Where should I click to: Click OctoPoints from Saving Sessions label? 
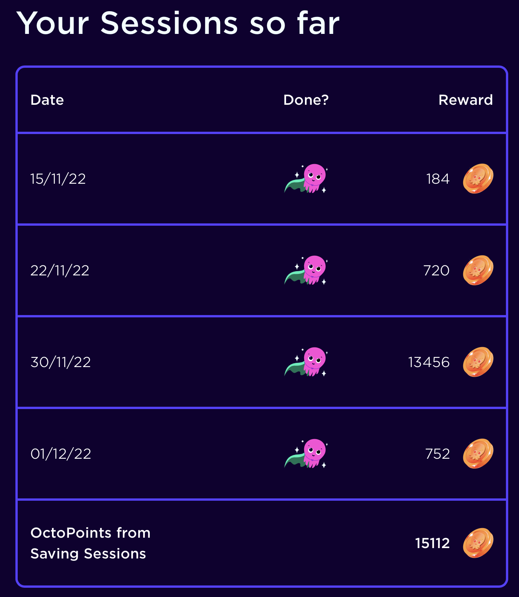click(90, 543)
